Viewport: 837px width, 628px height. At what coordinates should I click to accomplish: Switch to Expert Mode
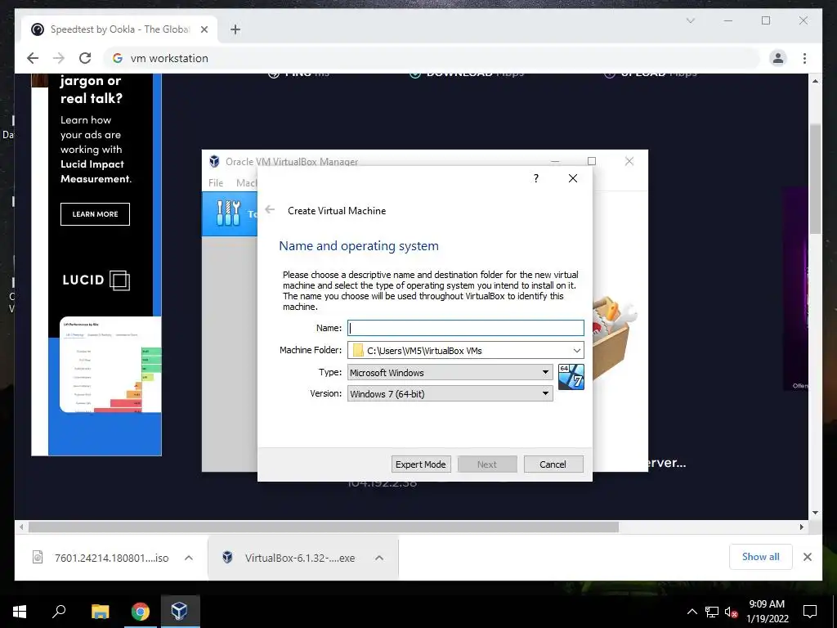[x=421, y=464]
